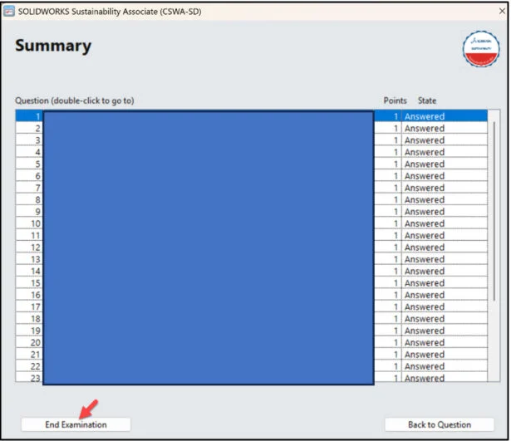The image size is (511, 441).
Task: Select question row number 12
Action: [x=251, y=247]
